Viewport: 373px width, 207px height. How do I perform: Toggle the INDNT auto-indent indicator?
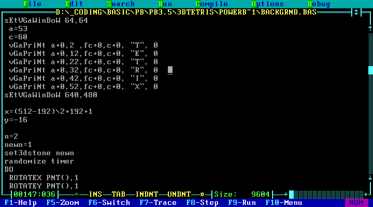pos(147,195)
